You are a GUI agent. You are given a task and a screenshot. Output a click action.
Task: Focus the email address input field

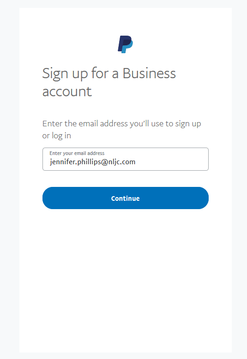click(126, 159)
